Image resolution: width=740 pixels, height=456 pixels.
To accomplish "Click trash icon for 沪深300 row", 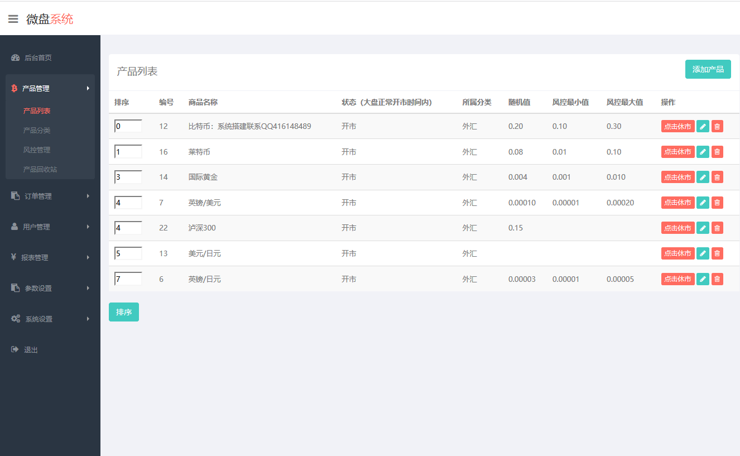I will pos(717,228).
